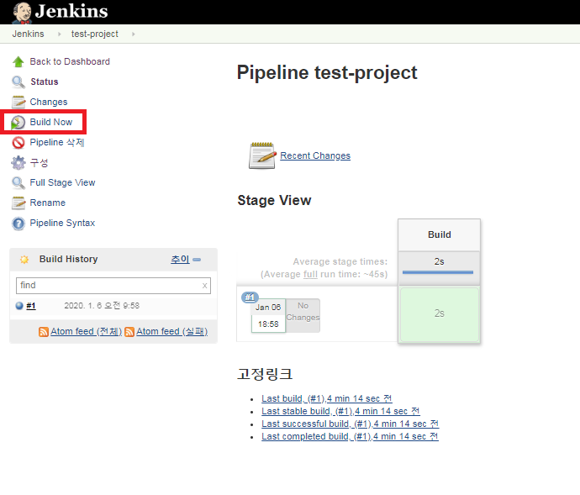
Task: Click the notepad icon beside Rename
Action: click(18, 203)
